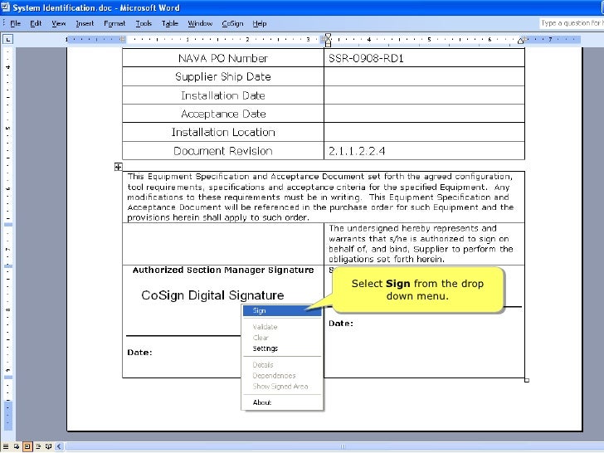Screen dimensions: 604x453
Task: Click the active Print Layout view icon
Action: [x=27, y=446]
